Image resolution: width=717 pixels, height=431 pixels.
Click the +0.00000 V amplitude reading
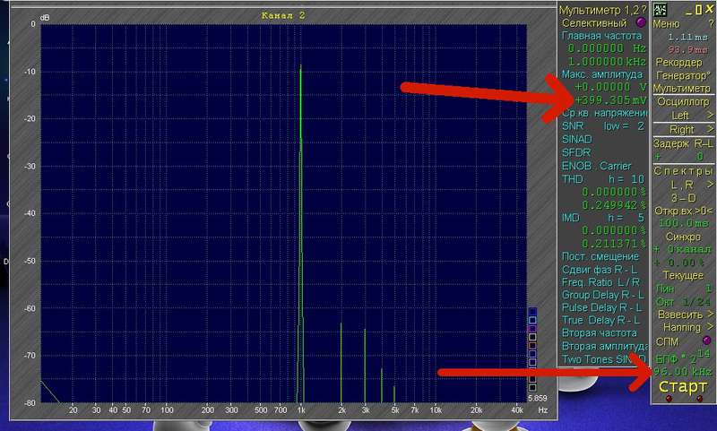610,87
